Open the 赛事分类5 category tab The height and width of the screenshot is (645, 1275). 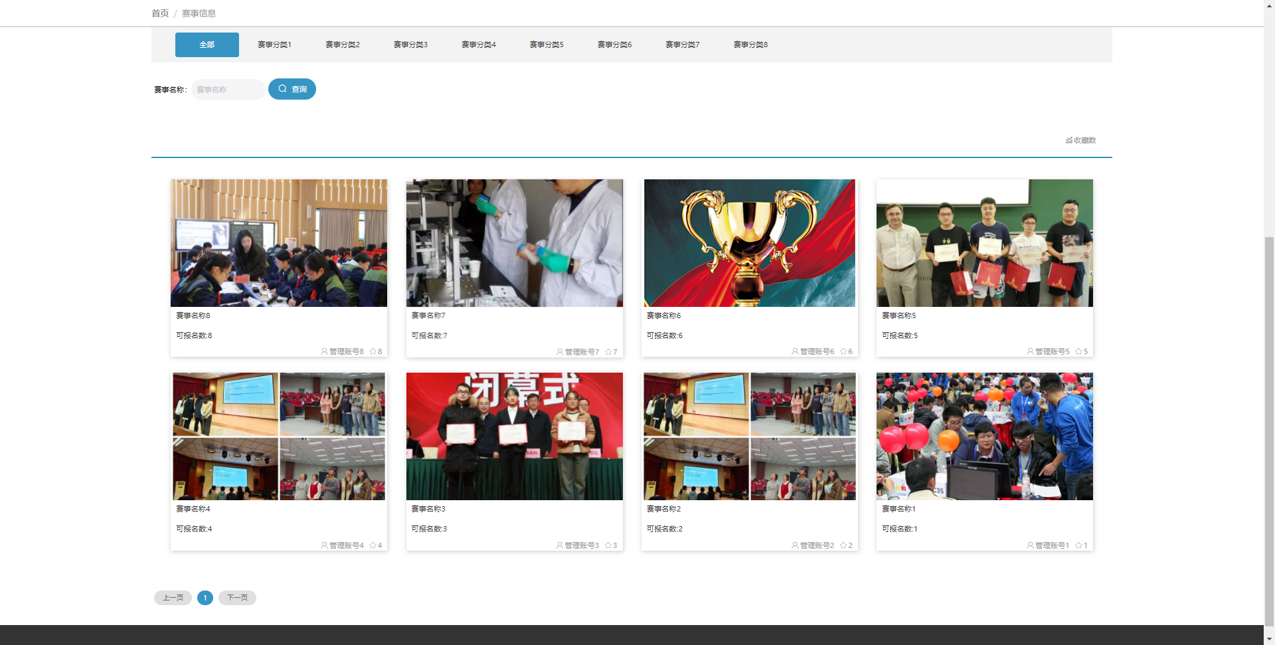pyautogui.click(x=547, y=45)
